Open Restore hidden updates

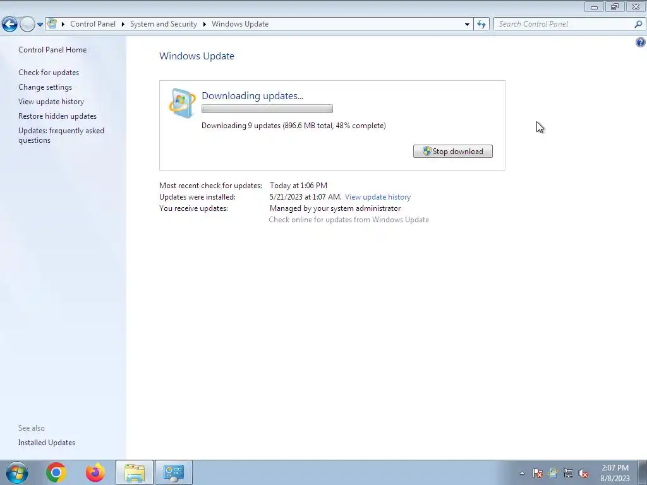pyautogui.click(x=57, y=116)
